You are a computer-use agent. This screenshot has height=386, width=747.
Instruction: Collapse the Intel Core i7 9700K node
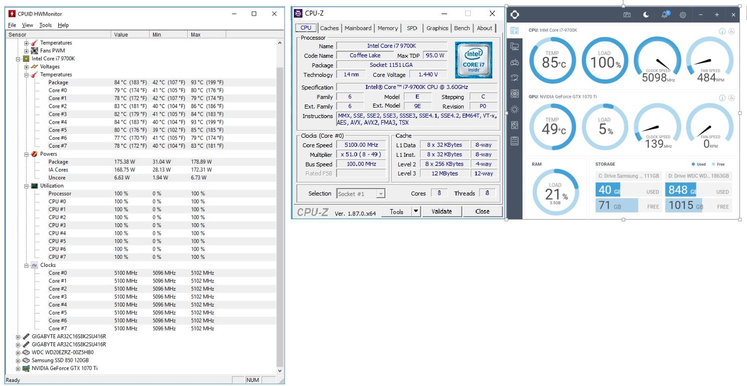(18, 59)
